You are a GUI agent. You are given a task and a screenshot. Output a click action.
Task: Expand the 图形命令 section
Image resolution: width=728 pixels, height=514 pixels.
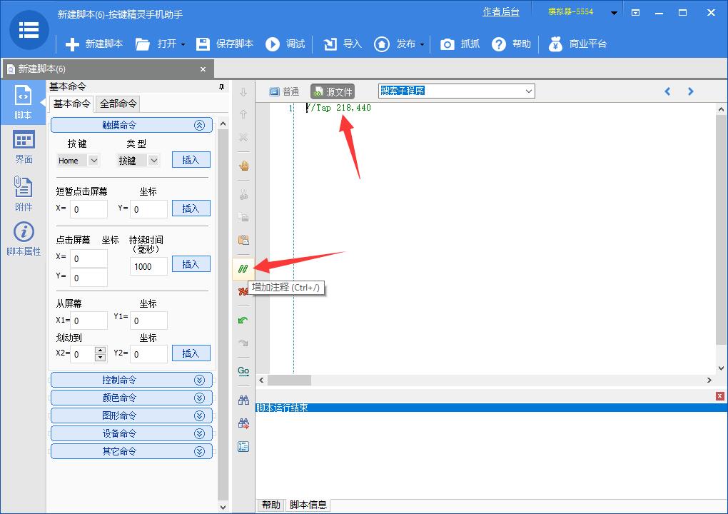coord(131,415)
